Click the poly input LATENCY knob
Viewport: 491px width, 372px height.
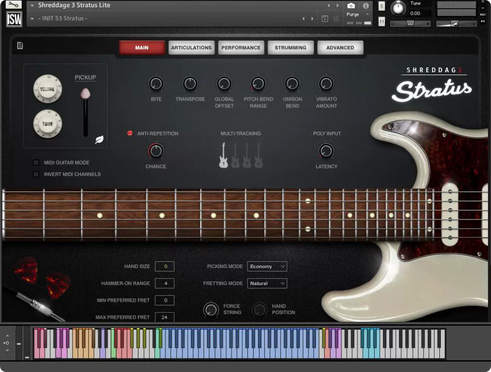coord(327,151)
